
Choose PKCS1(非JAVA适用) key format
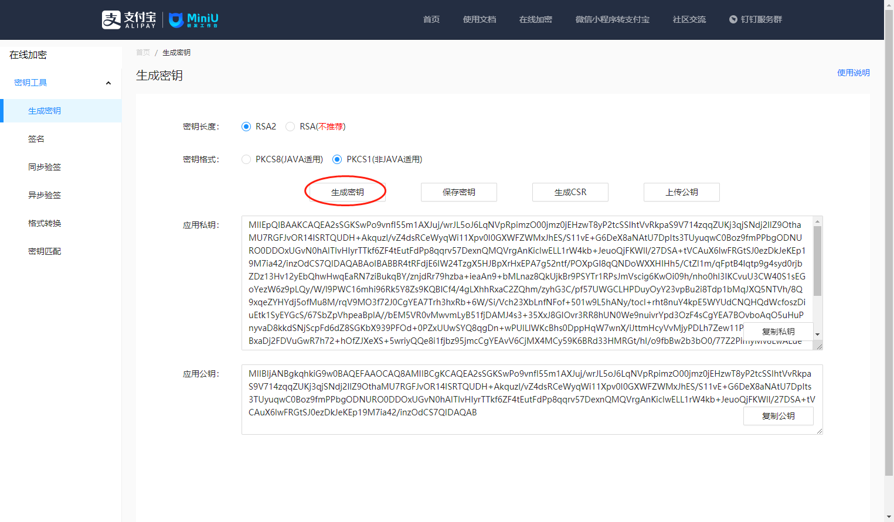(337, 159)
